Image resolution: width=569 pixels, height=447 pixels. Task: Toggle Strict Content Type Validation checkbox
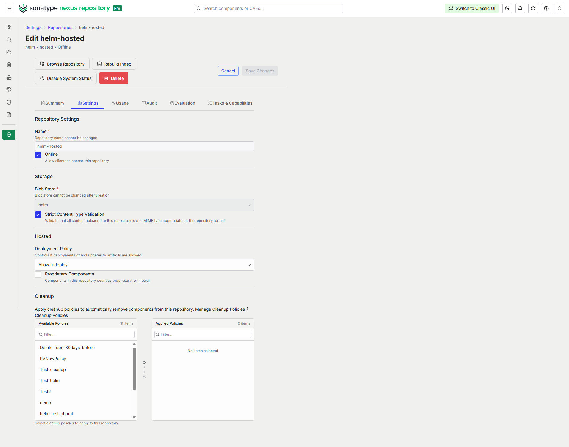coord(38,215)
